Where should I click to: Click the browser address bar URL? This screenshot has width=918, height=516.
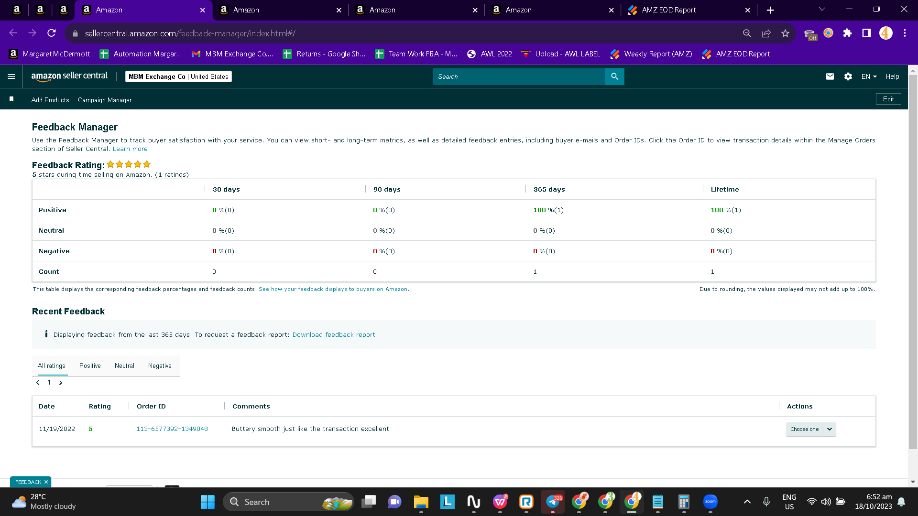(190, 33)
